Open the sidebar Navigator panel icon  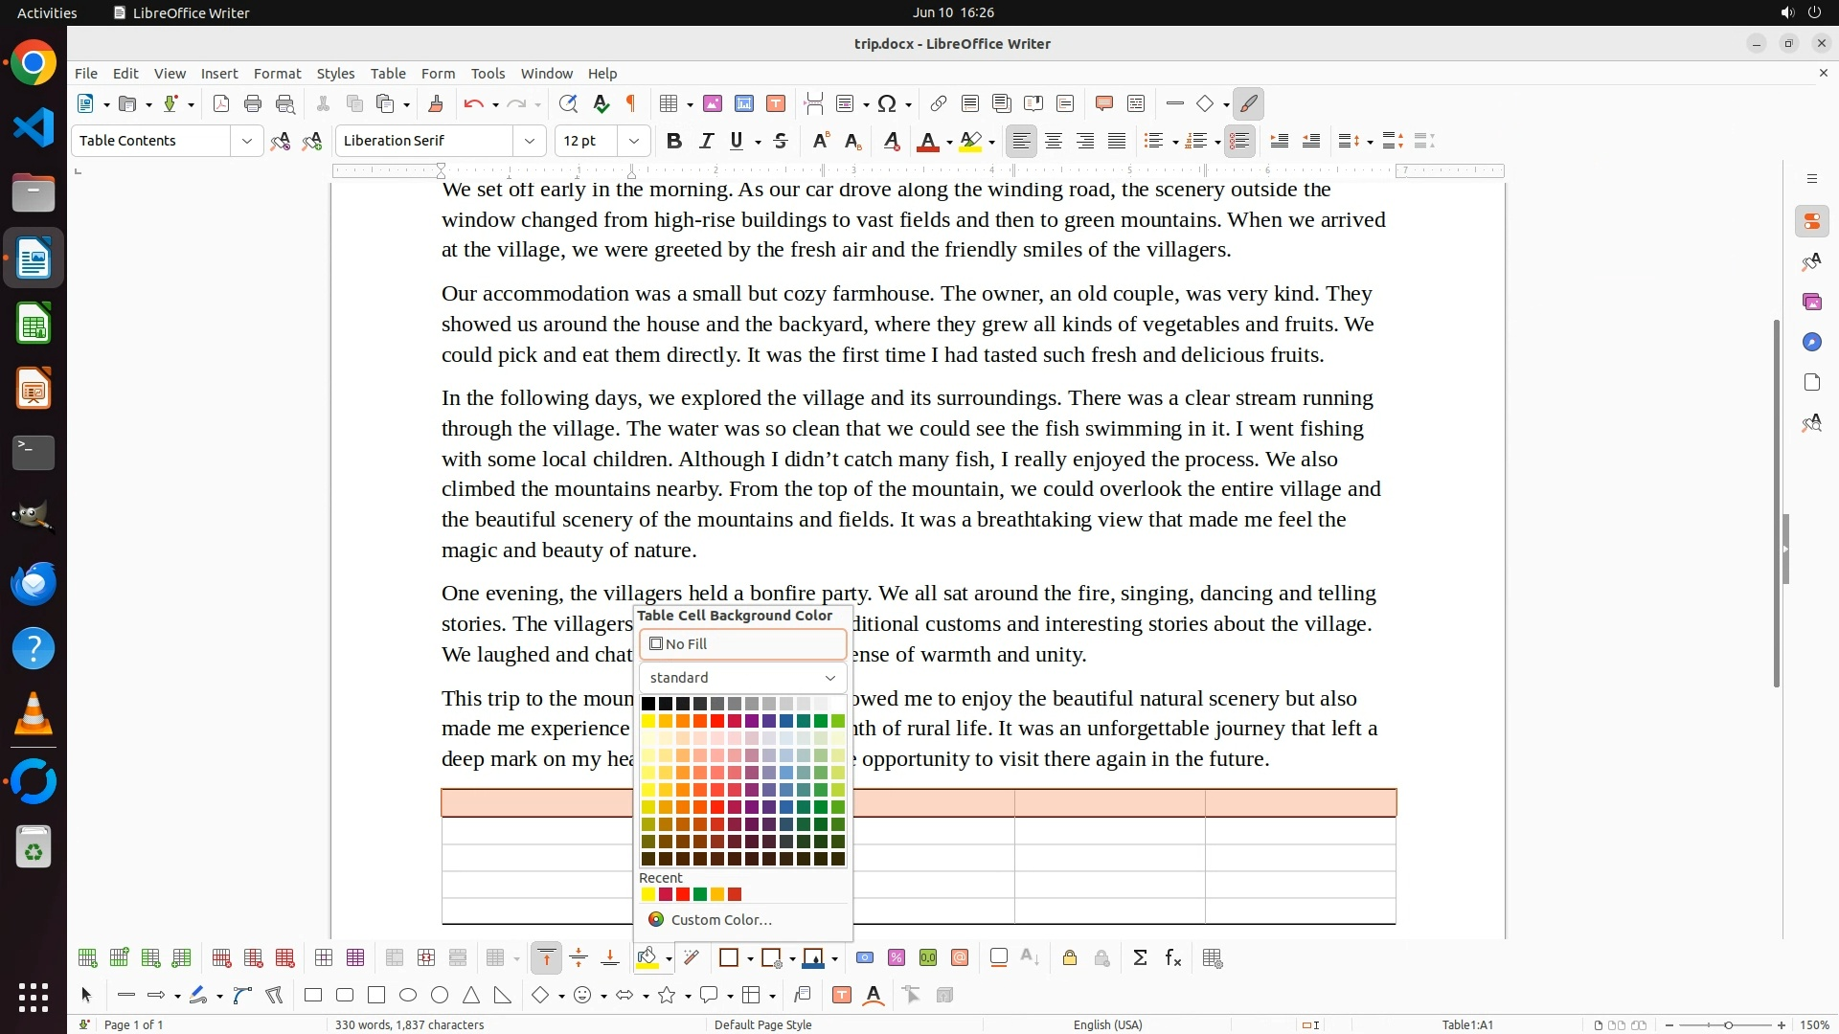point(1811,343)
